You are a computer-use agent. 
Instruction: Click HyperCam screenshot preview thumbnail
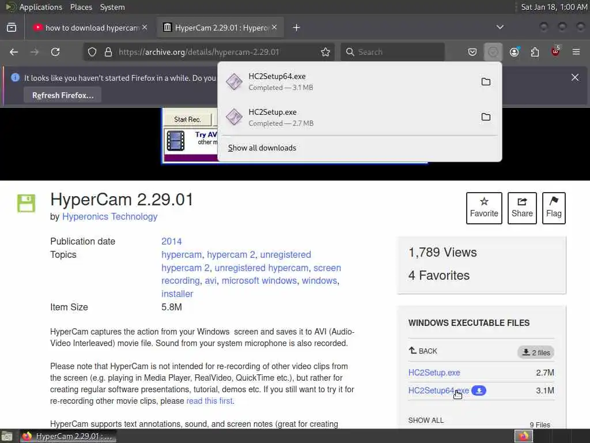(190, 136)
